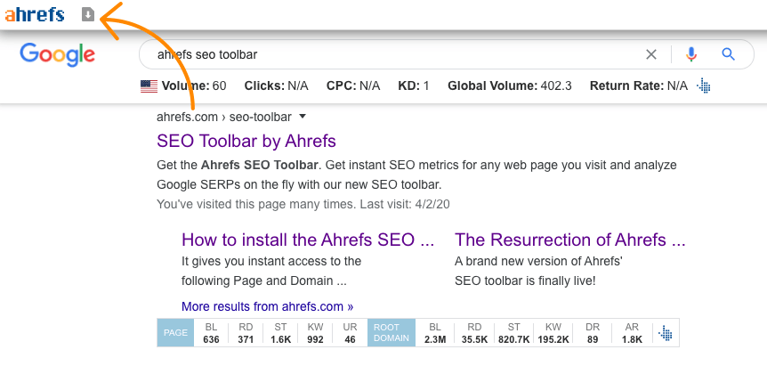Viewport: 767px width, 366px height.
Task: Click page BL value 636
Action: pyautogui.click(x=211, y=339)
